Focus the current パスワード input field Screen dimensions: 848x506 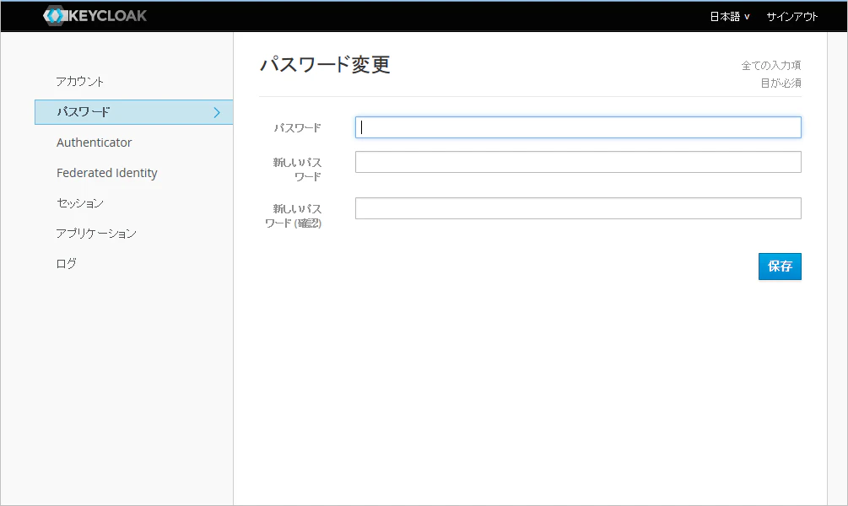coord(578,127)
